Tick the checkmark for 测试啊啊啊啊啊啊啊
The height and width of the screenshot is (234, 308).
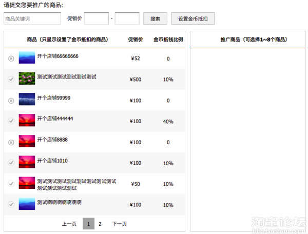click(x=11, y=205)
